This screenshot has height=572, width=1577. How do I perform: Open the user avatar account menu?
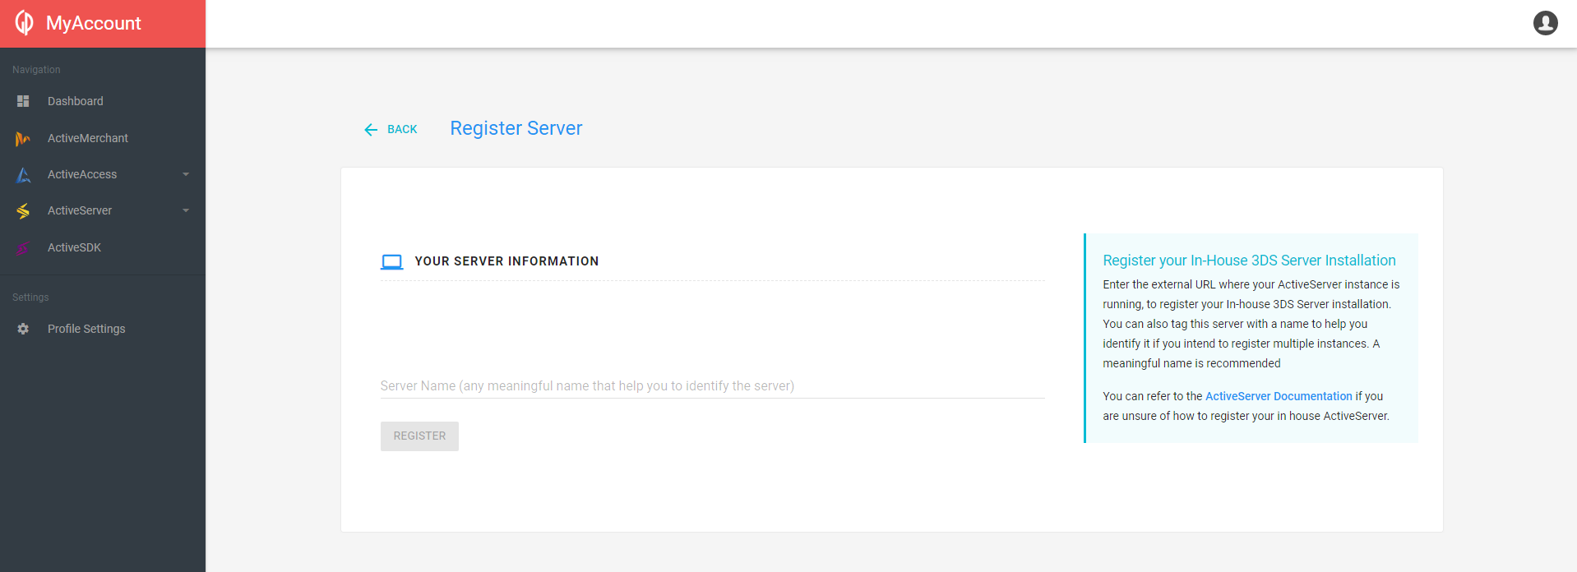[1545, 23]
